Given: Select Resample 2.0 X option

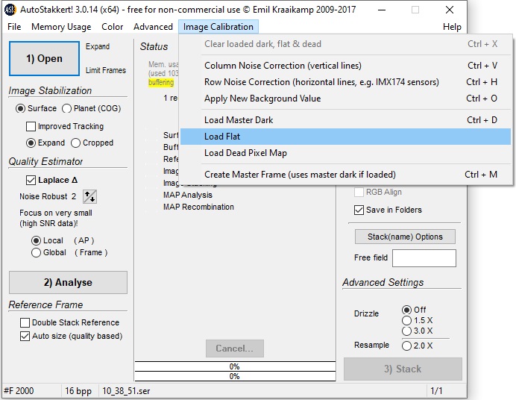Looking at the screenshot, I should 406,346.
